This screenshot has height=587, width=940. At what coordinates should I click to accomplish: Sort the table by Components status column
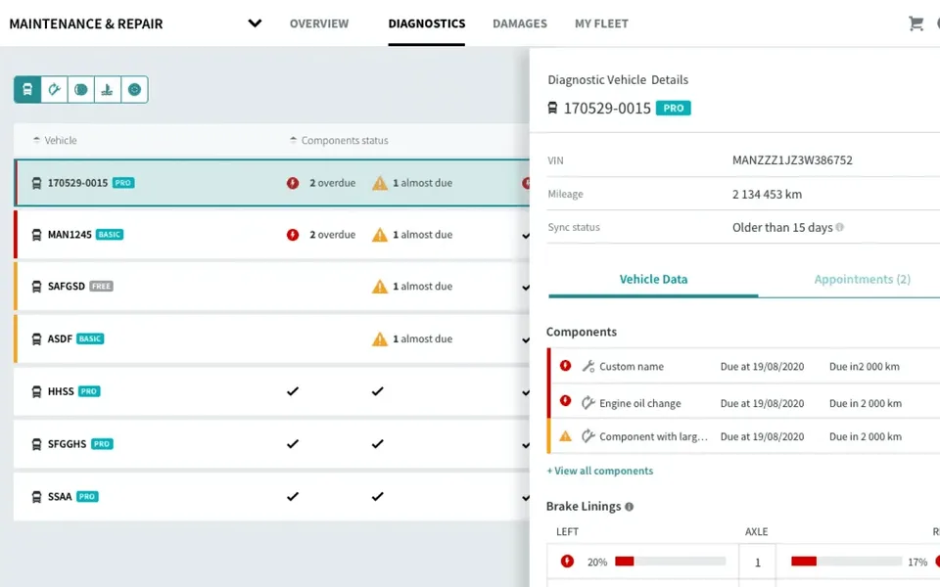339,140
